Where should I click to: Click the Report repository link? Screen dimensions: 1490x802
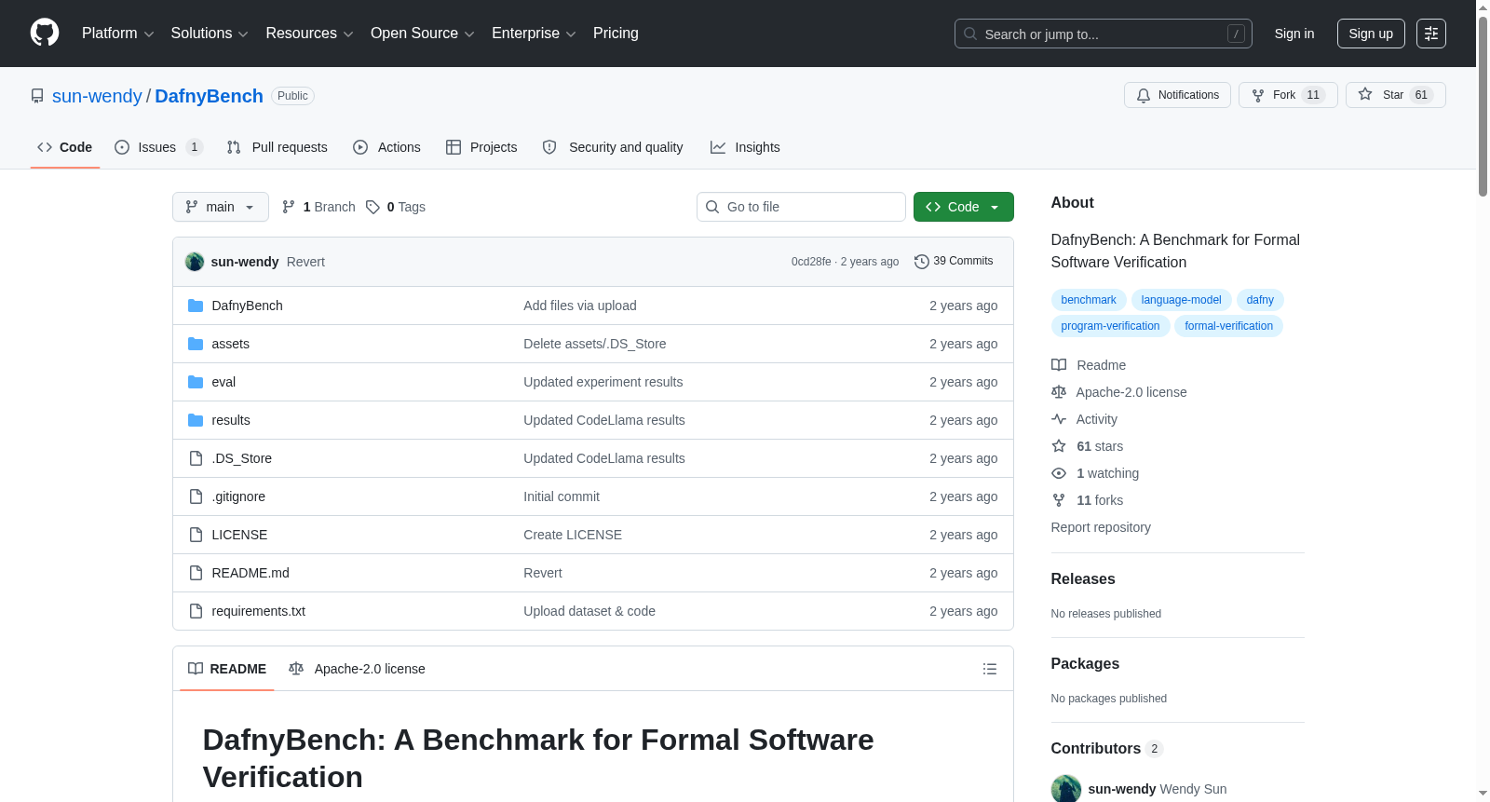coord(1101,527)
